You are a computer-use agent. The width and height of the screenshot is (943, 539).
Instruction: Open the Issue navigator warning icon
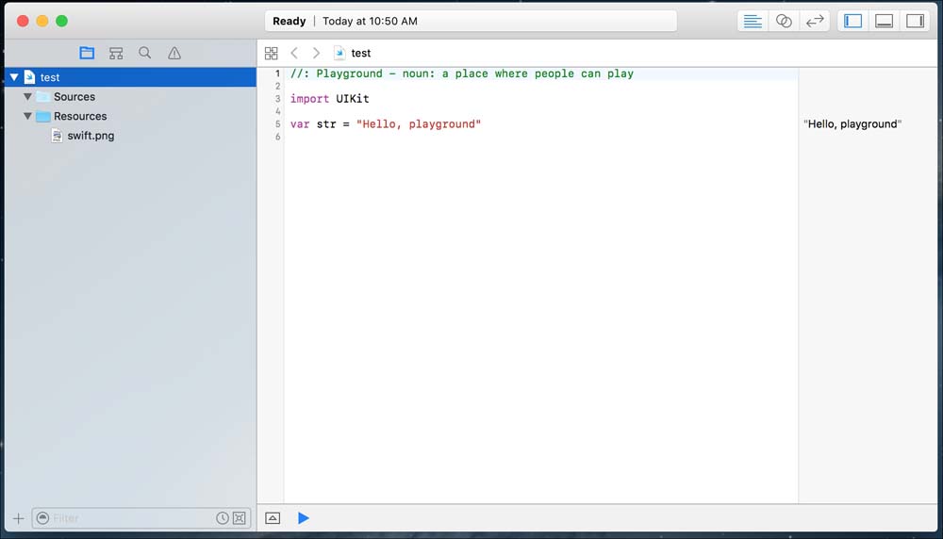click(174, 54)
